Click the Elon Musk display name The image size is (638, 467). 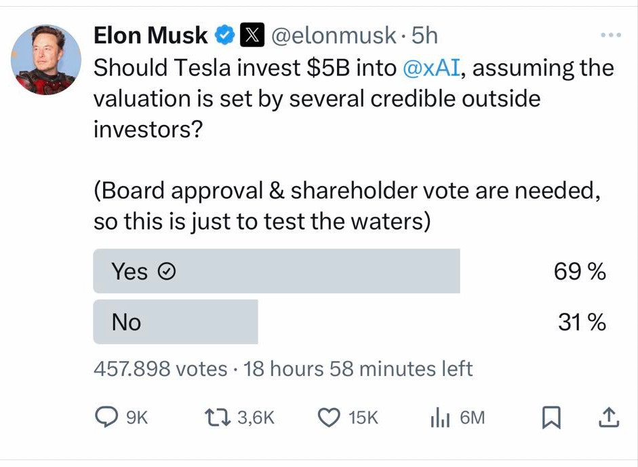tap(151, 35)
